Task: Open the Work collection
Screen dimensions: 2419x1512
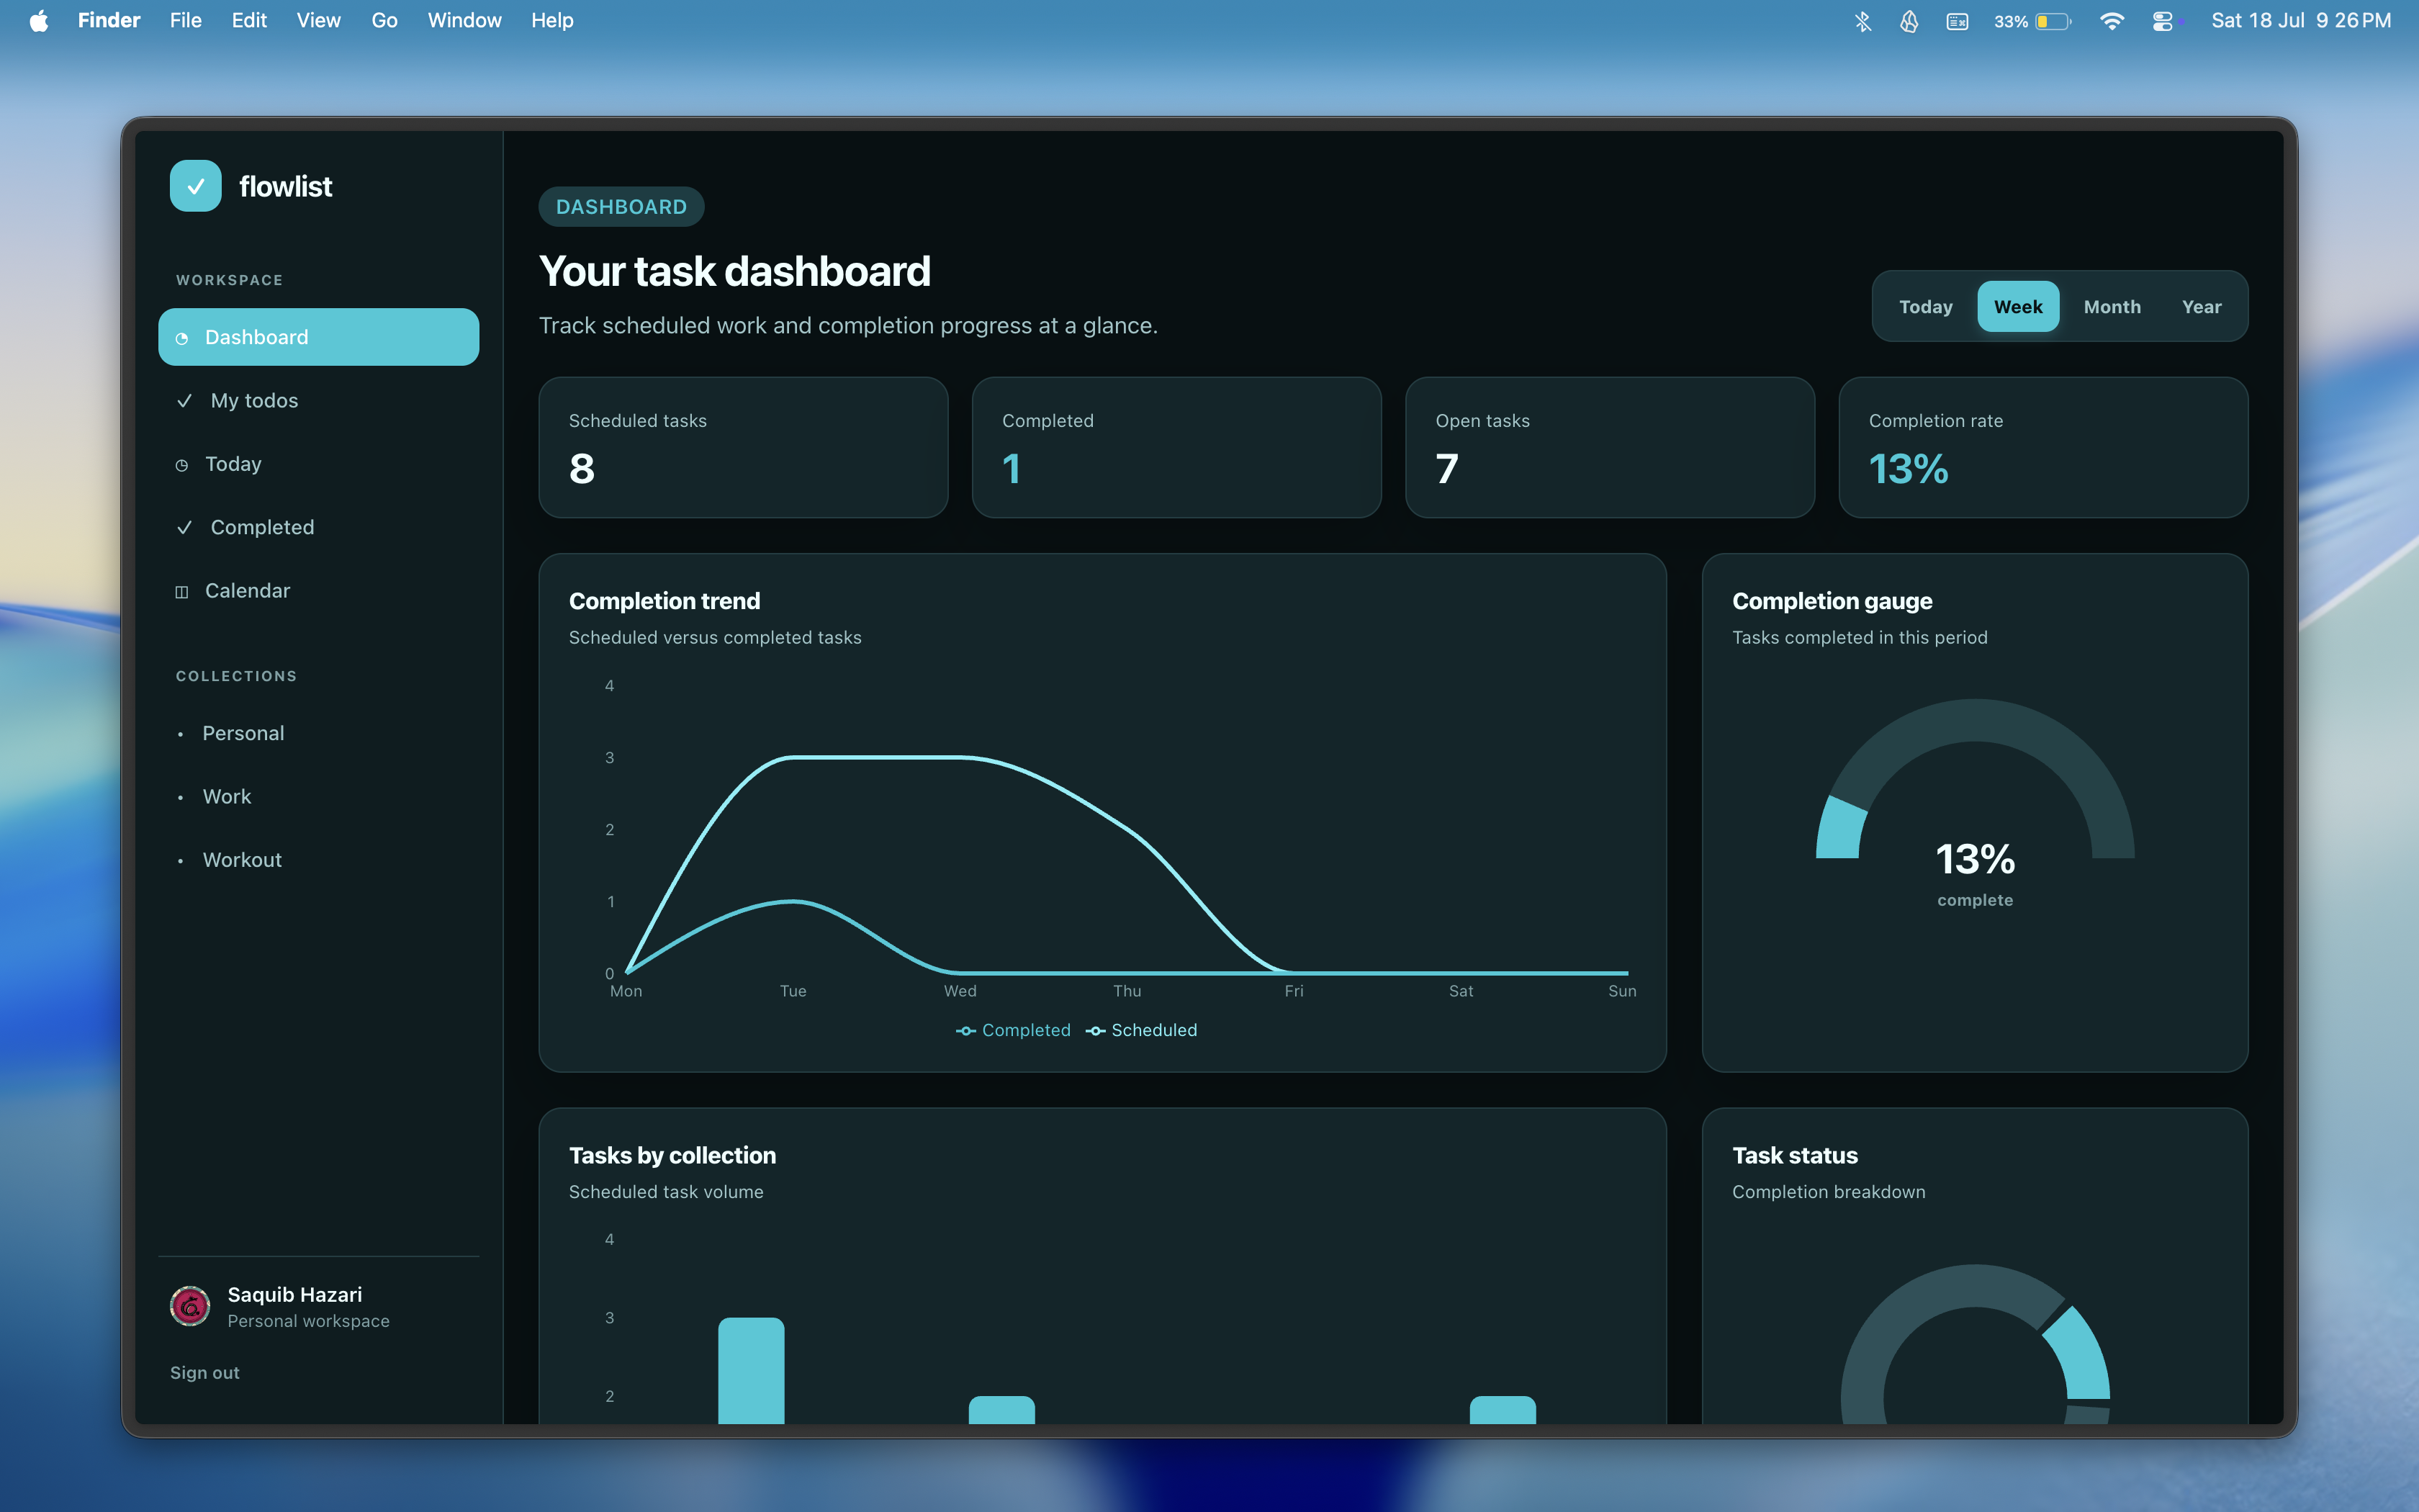Action: [x=319, y=797]
